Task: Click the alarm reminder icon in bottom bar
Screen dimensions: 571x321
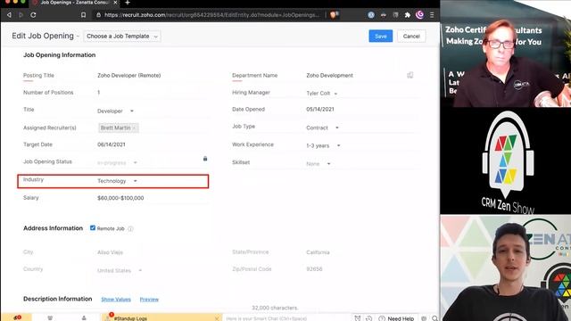Action: (x=358, y=318)
